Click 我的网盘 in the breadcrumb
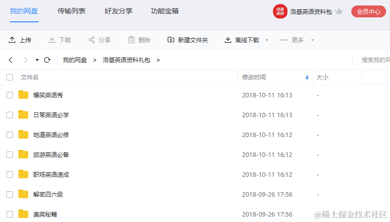The height and width of the screenshot is (222, 390). 75,60
